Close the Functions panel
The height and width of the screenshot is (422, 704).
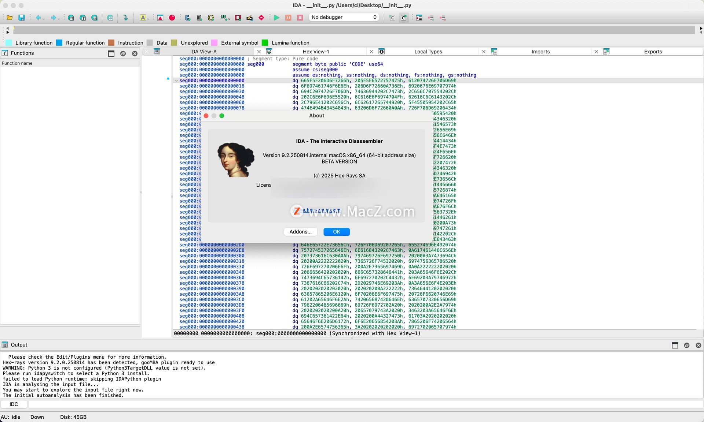tap(135, 53)
